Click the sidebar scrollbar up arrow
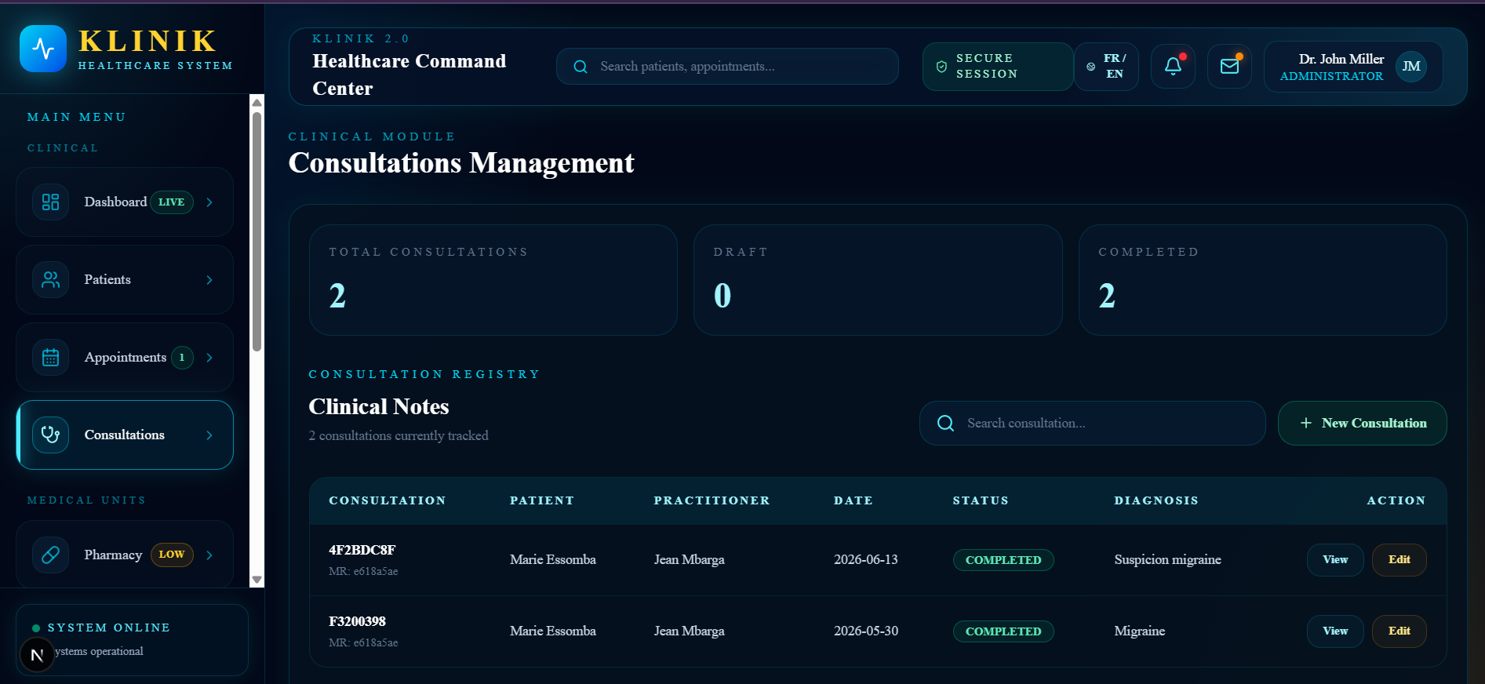1485x684 pixels. pyautogui.click(x=257, y=102)
